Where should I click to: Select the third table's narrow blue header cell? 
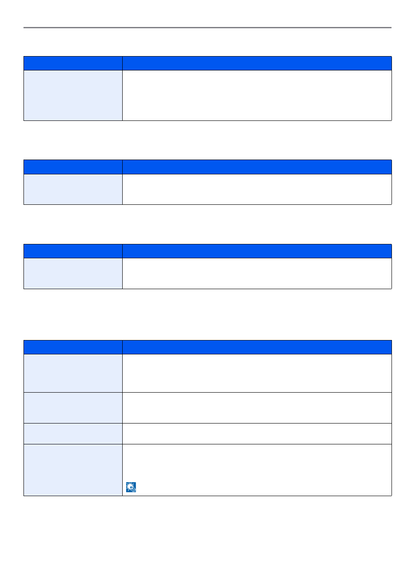[73, 251]
